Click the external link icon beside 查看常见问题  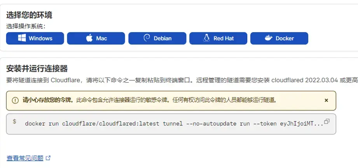[x=48, y=158]
